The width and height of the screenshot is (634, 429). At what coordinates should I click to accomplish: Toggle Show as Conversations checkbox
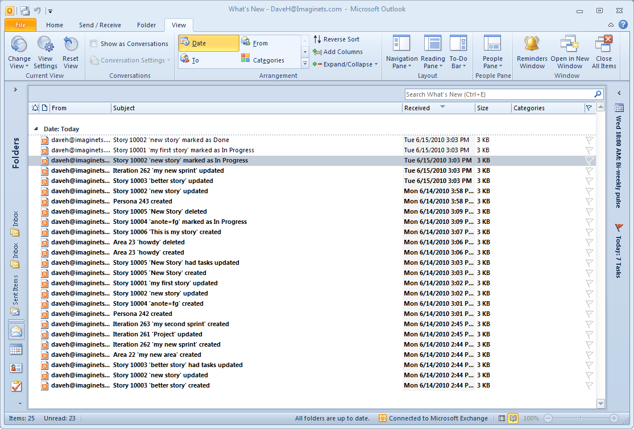(x=94, y=44)
